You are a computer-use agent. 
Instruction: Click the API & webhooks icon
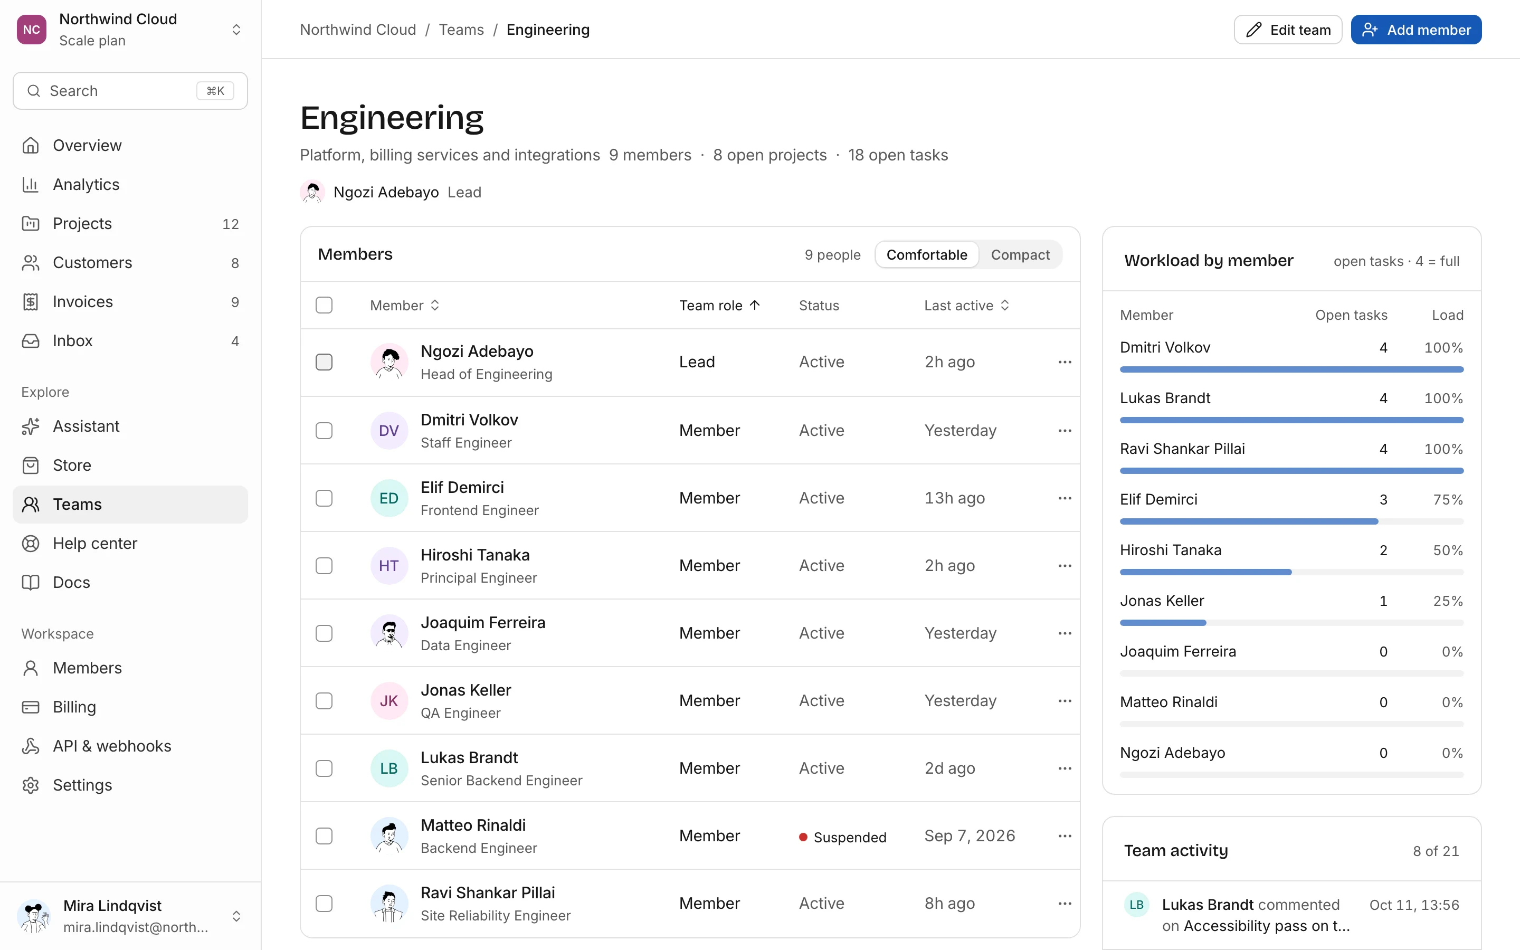(x=30, y=746)
